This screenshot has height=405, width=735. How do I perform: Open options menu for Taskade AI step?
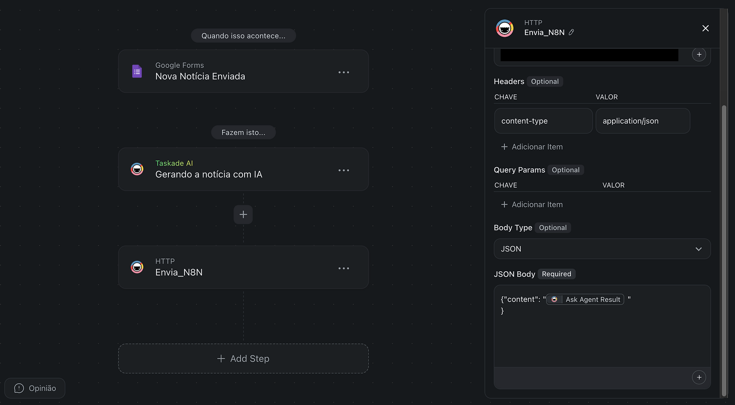[343, 170]
